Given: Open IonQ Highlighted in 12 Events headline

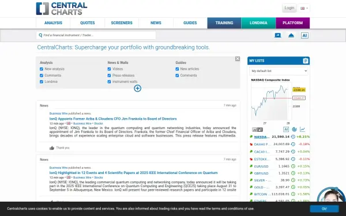Looking at the screenshot, I should tap(134, 173).
